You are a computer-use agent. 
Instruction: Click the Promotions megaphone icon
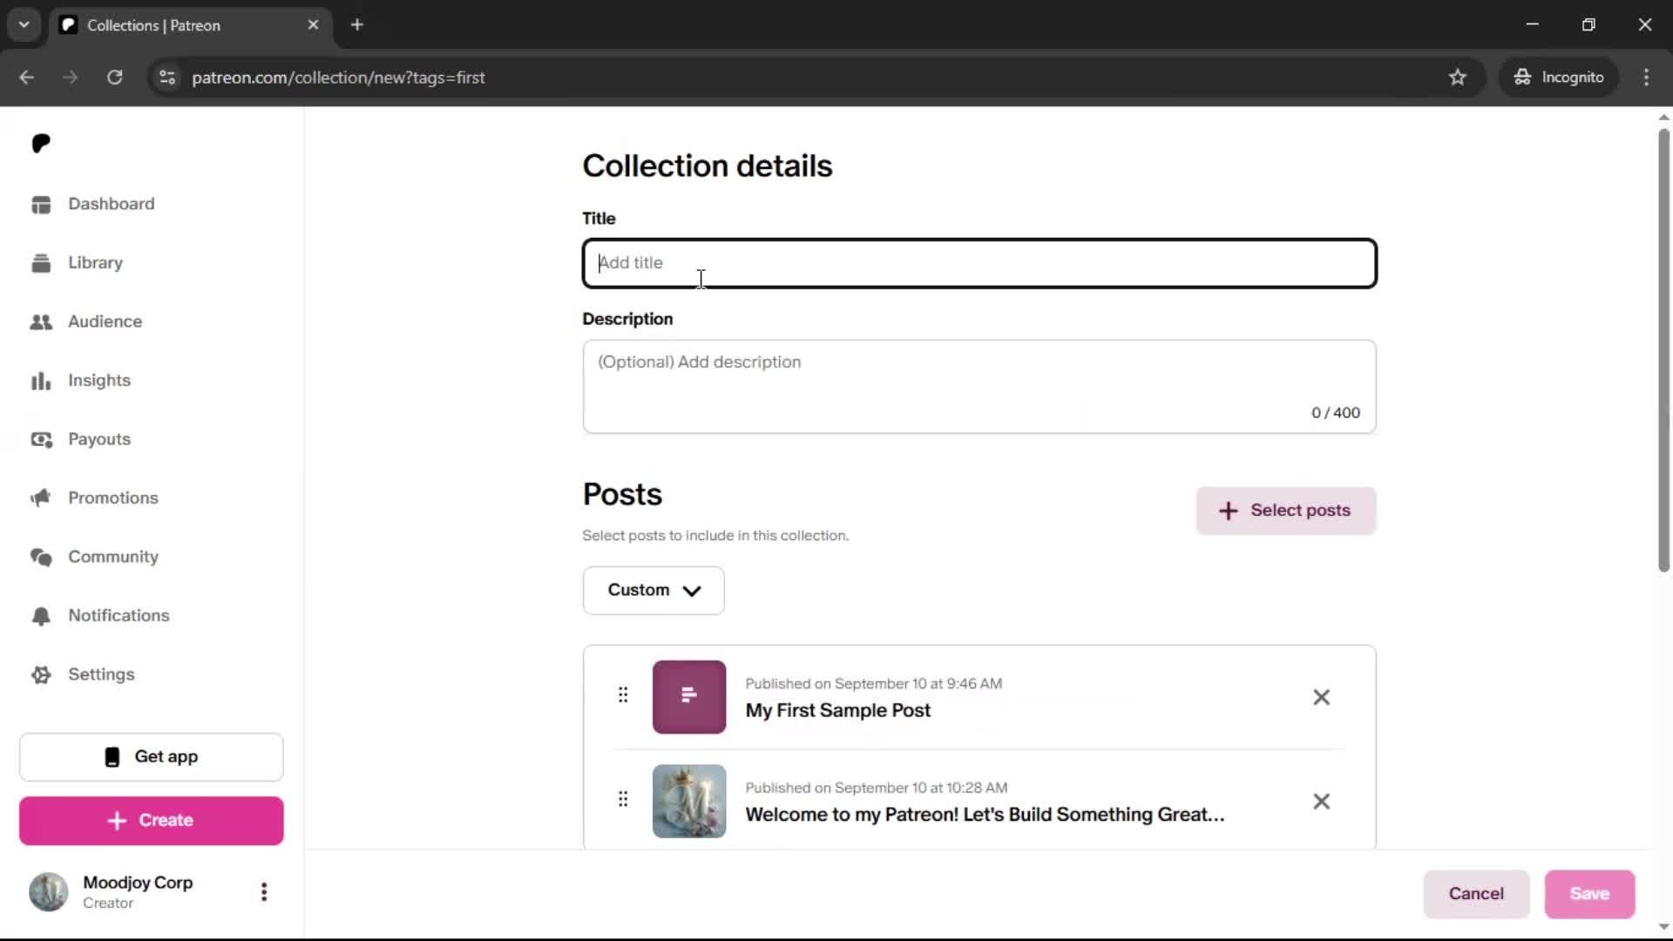pyautogui.click(x=41, y=498)
